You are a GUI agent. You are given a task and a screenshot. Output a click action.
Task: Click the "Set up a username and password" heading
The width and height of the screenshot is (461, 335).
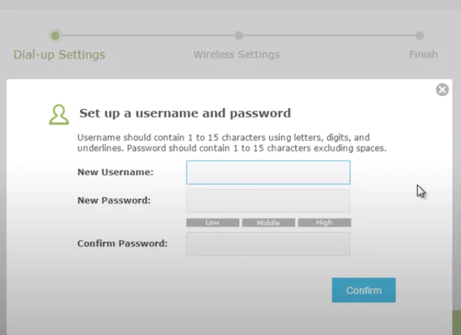tap(185, 113)
